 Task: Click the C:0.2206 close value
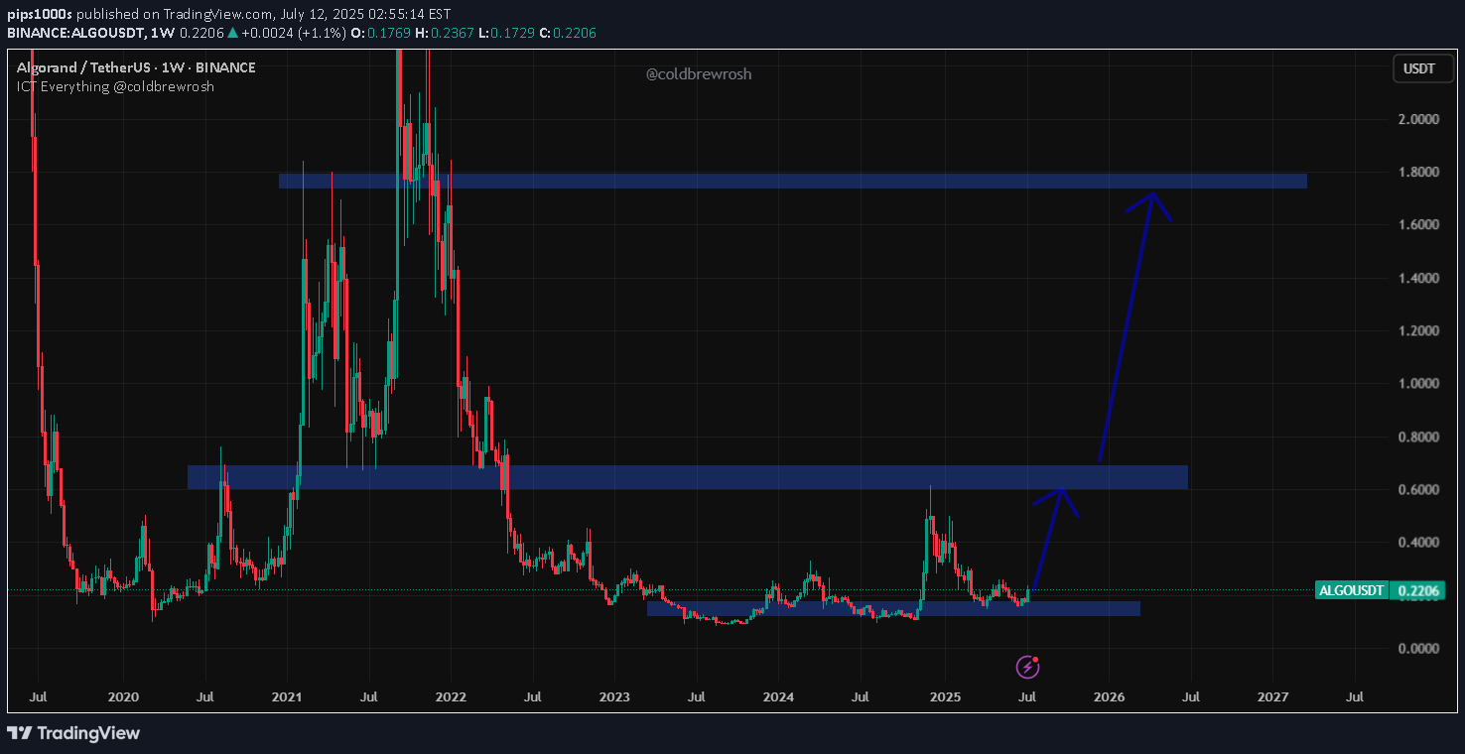tap(568, 33)
